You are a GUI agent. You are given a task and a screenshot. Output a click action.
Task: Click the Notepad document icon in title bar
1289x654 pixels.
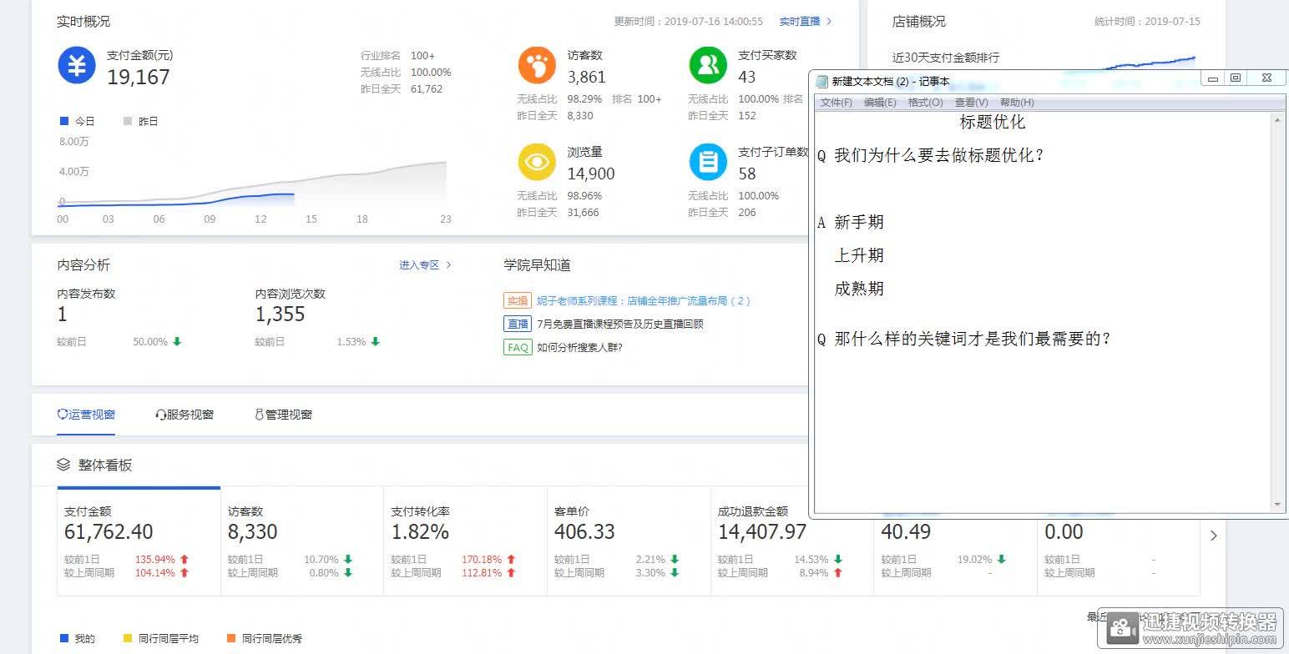pyautogui.click(x=822, y=81)
